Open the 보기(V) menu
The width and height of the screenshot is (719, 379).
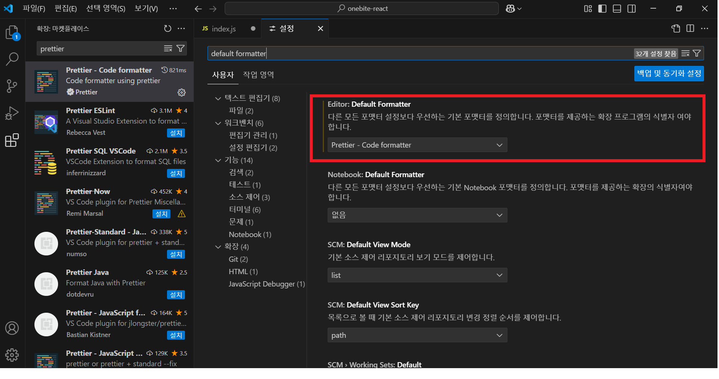click(146, 9)
